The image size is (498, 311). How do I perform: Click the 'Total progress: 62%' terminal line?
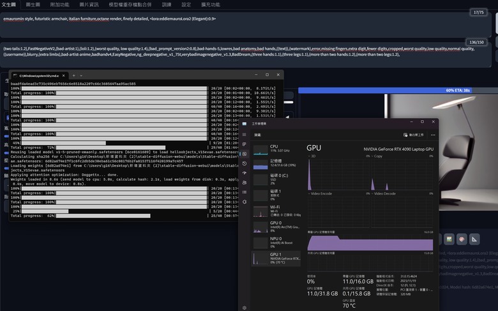[124, 216]
